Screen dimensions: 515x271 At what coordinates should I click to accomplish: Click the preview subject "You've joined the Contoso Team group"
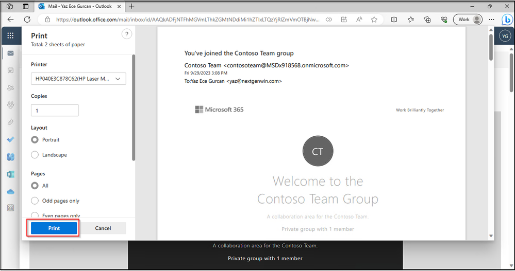coord(239,53)
